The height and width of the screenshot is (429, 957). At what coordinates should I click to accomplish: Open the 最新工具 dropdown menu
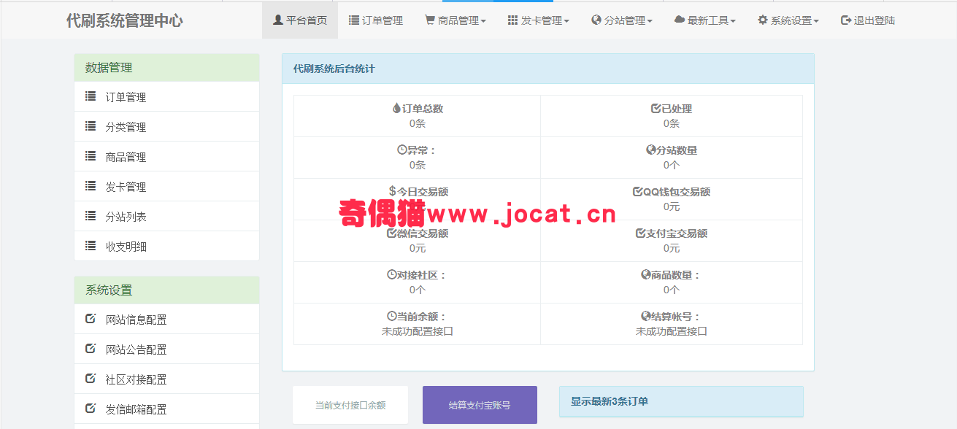[705, 20]
